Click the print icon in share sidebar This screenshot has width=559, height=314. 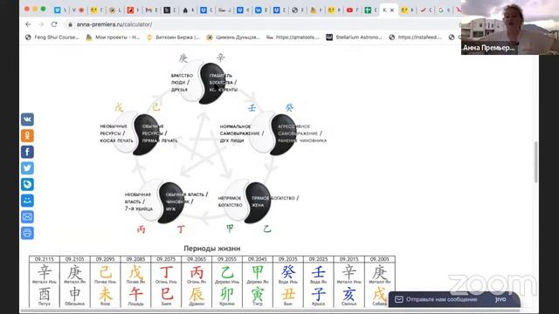click(x=27, y=233)
